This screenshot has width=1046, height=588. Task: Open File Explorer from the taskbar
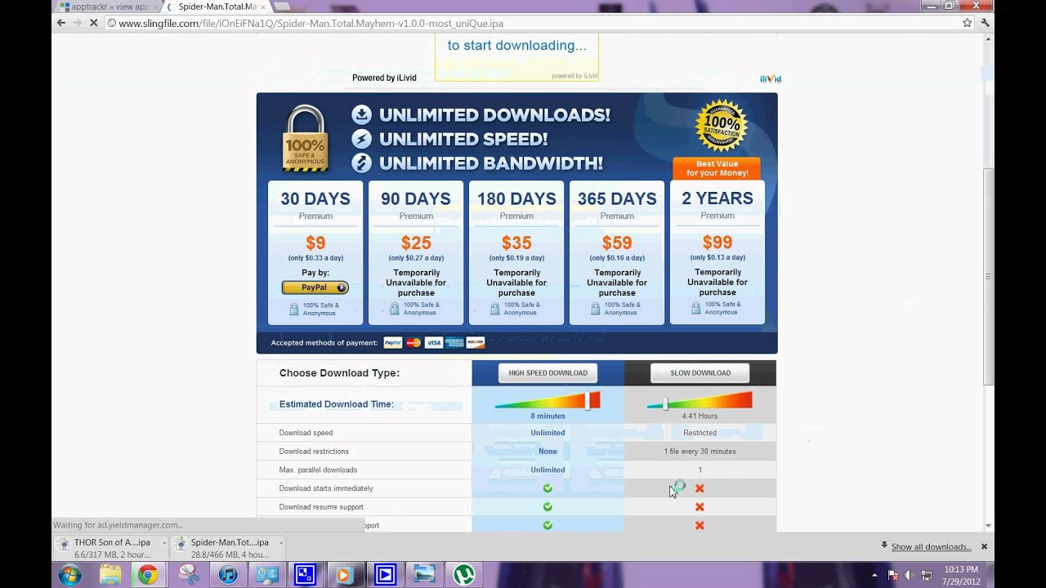[x=110, y=575]
